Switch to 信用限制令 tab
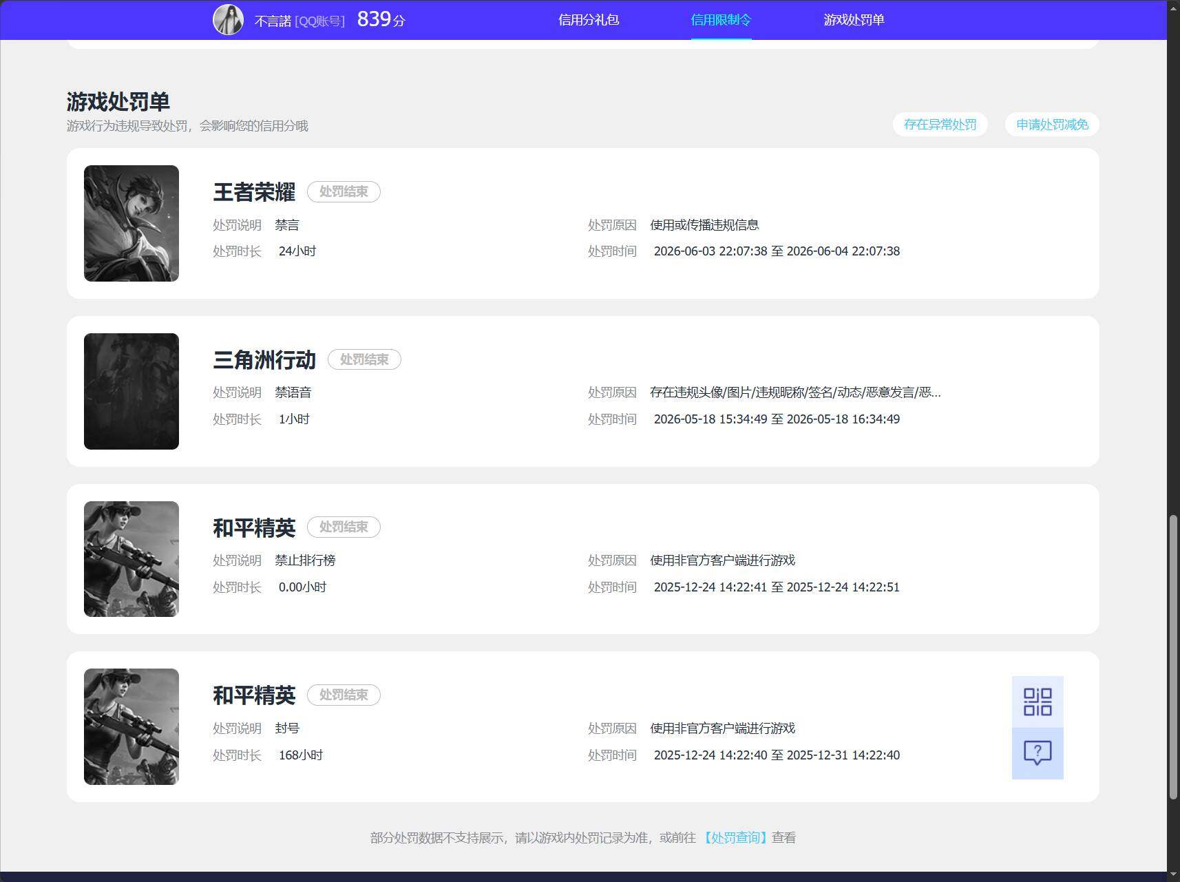1180x882 pixels. 721,20
